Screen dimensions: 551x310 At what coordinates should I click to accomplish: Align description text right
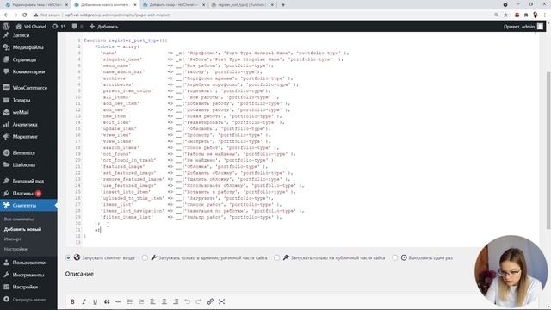(x=176, y=301)
